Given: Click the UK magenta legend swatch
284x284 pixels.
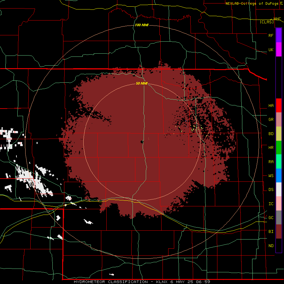Looking at the screenshot, I should coord(279,50).
